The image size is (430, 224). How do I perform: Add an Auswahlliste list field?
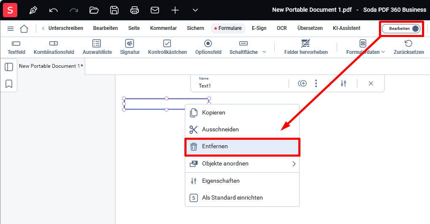(x=97, y=47)
